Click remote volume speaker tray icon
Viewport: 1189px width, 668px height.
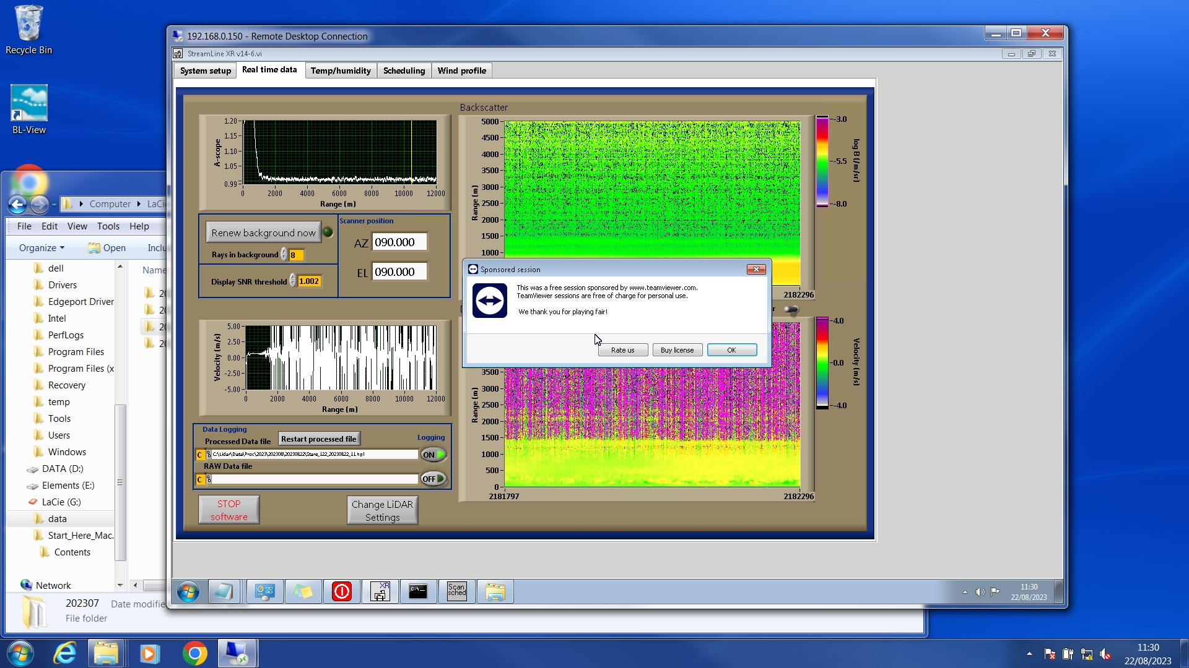(x=980, y=592)
